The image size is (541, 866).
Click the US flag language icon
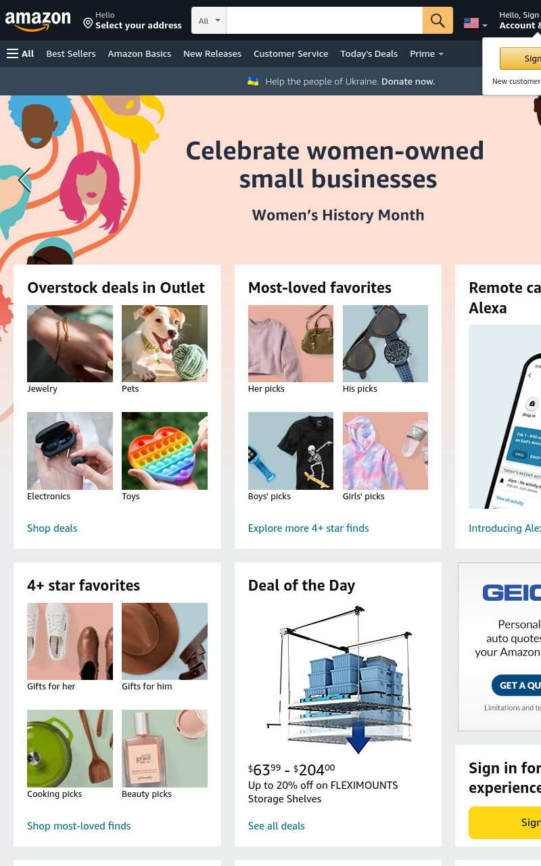(x=471, y=23)
